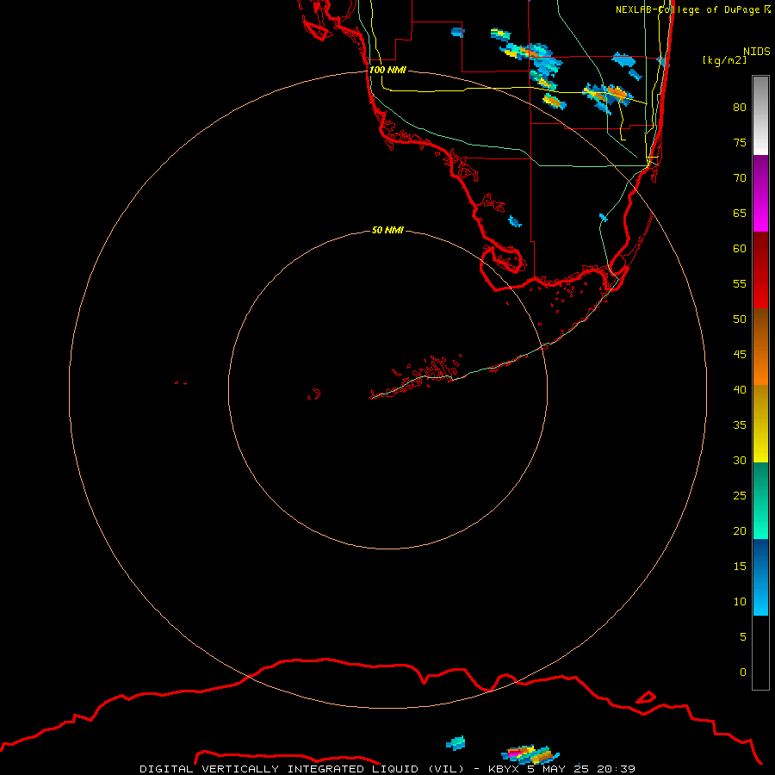Click the 70 value on the color scale
Screen dimensions: 775x775
click(x=740, y=178)
